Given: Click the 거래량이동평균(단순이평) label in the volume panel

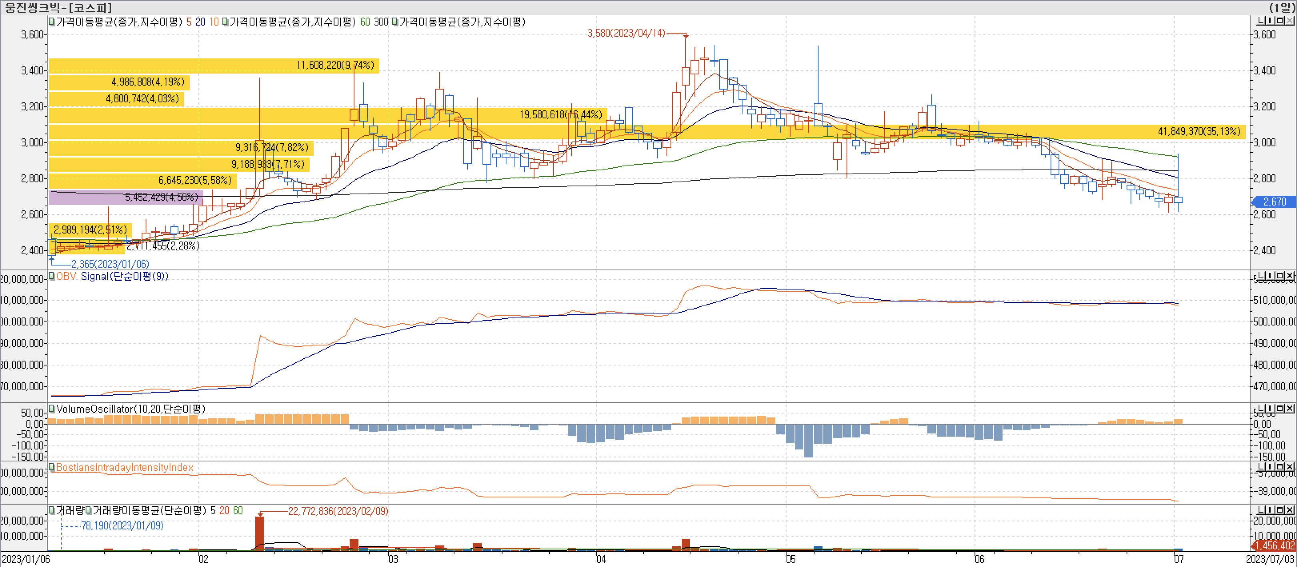Looking at the screenshot, I should pos(149,510).
